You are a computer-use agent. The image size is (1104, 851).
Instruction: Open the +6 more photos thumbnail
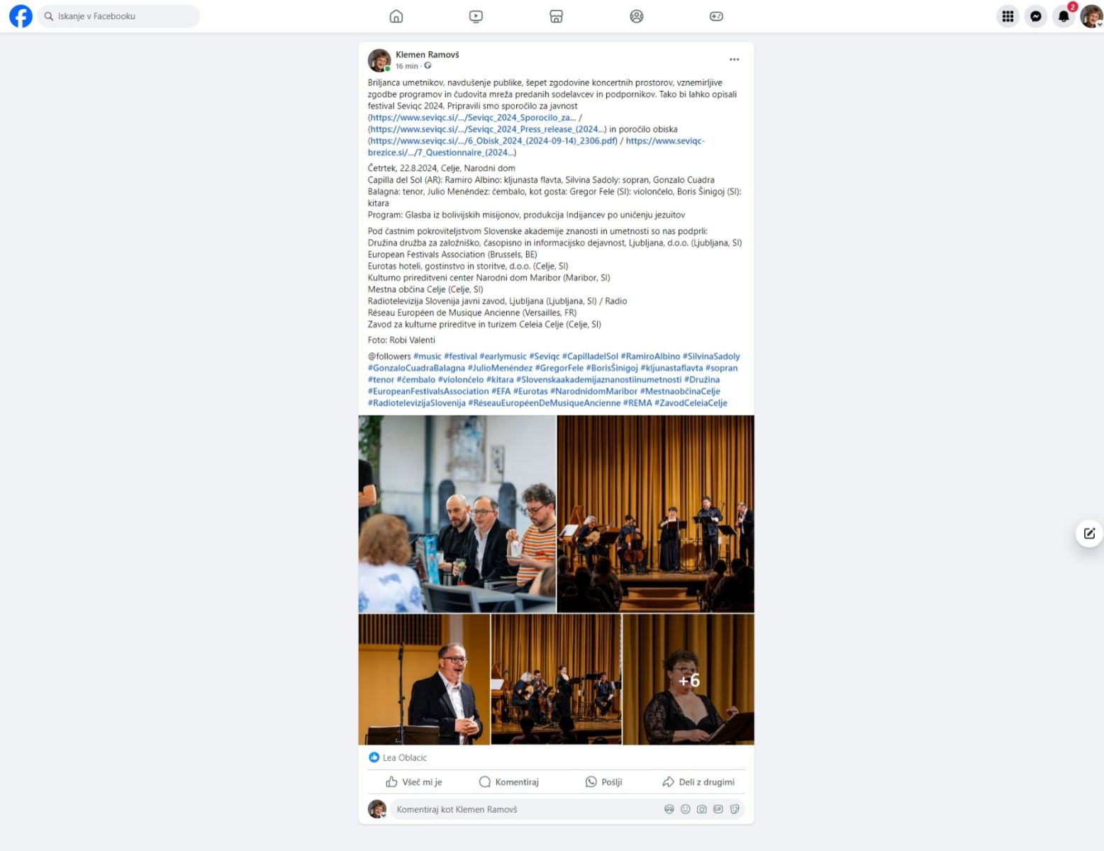688,679
